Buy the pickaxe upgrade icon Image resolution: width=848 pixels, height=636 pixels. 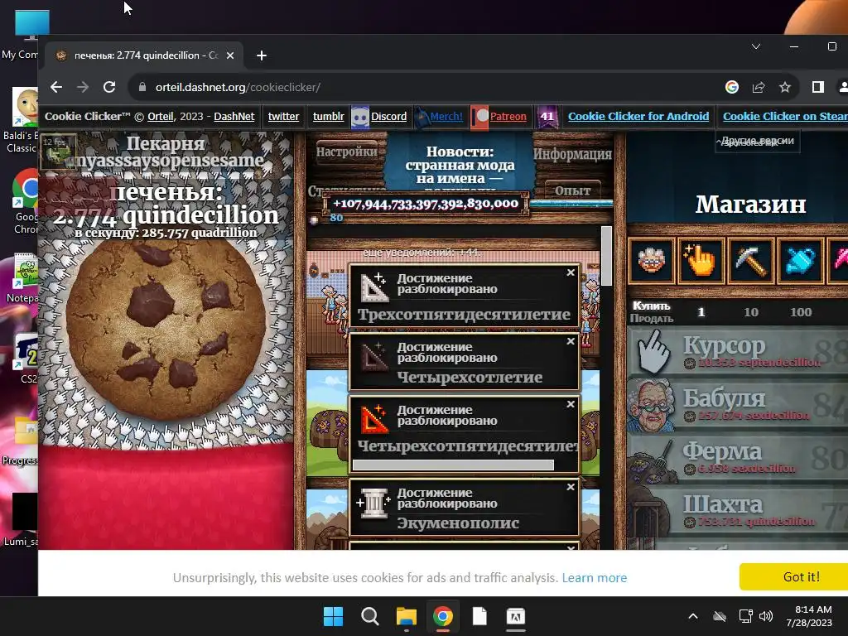click(749, 261)
